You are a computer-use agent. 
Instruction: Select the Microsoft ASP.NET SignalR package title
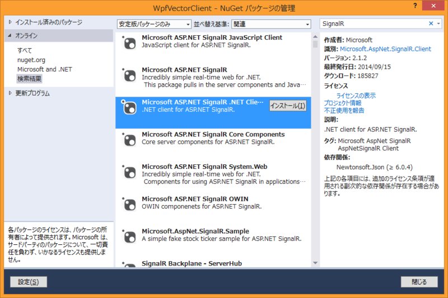(x=184, y=70)
